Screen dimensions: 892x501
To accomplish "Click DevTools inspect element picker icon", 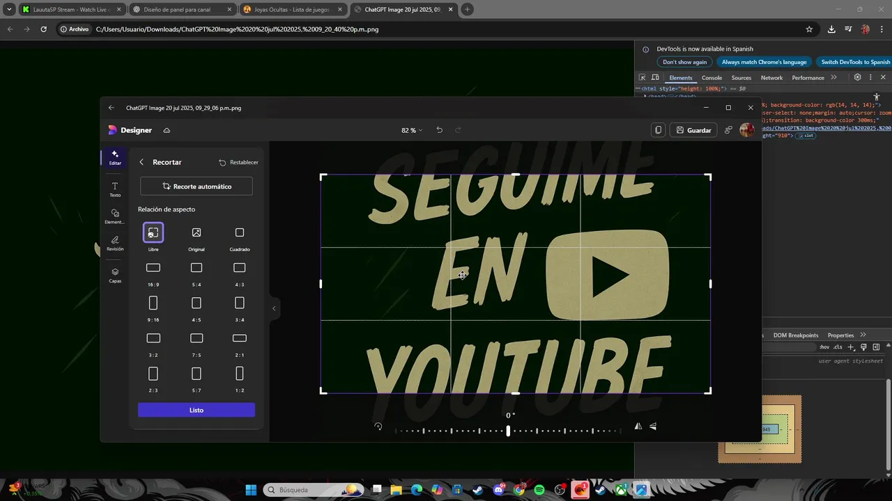I will (642, 77).
